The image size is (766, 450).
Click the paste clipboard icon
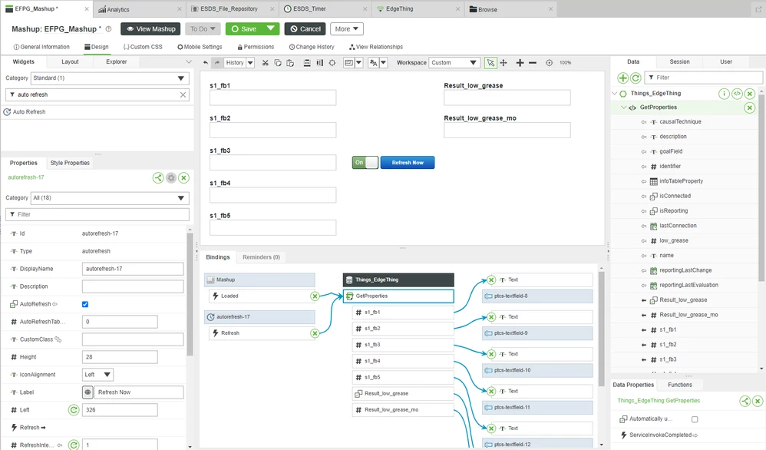pyautogui.click(x=290, y=62)
